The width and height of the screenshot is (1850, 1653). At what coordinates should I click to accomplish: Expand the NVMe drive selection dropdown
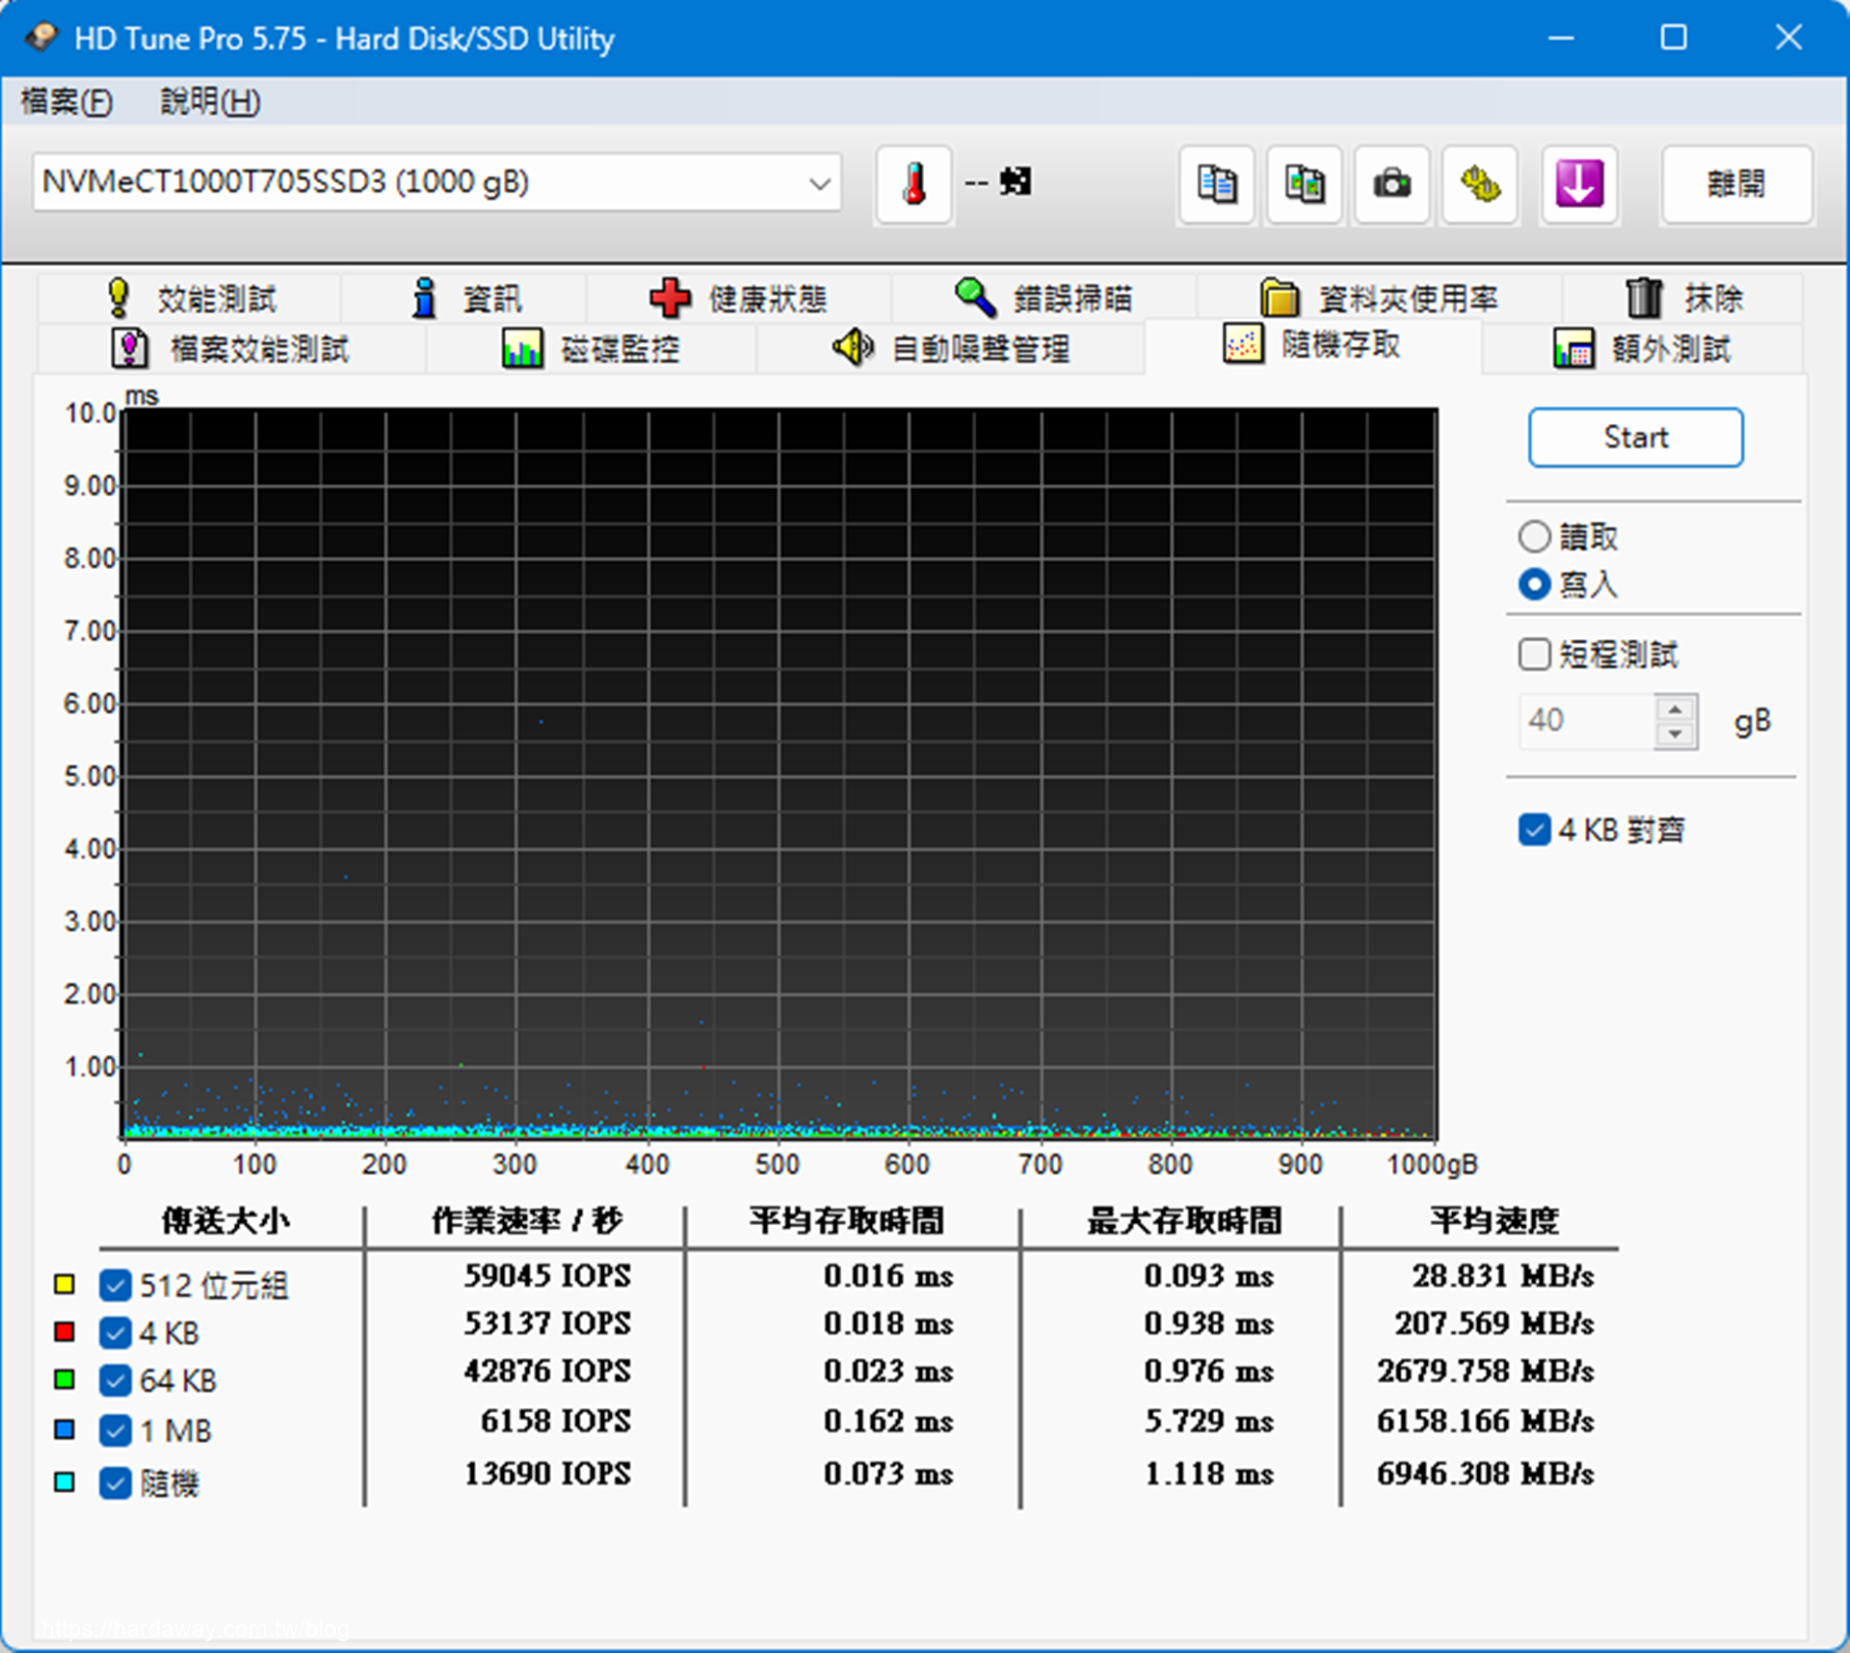click(x=820, y=183)
